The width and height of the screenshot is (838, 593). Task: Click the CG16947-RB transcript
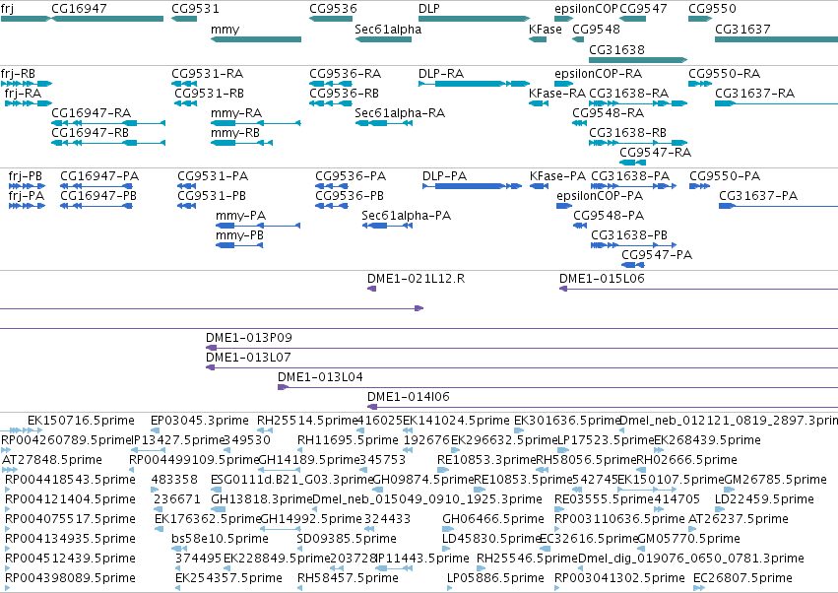[x=108, y=143]
